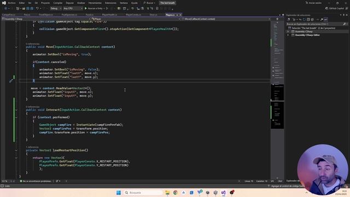Click the Undo toolbar icon
350x197 pixels.
tap(38, 8)
